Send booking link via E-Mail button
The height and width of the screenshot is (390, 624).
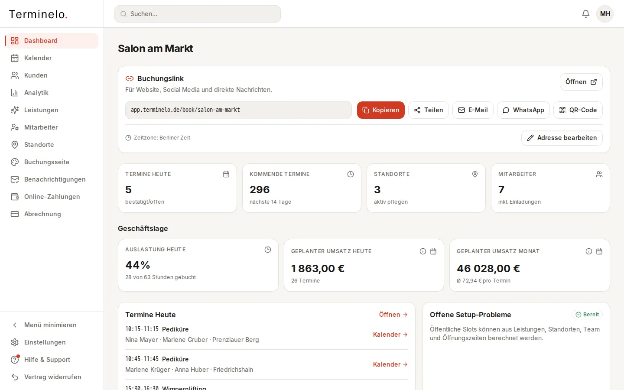(x=473, y=110)
